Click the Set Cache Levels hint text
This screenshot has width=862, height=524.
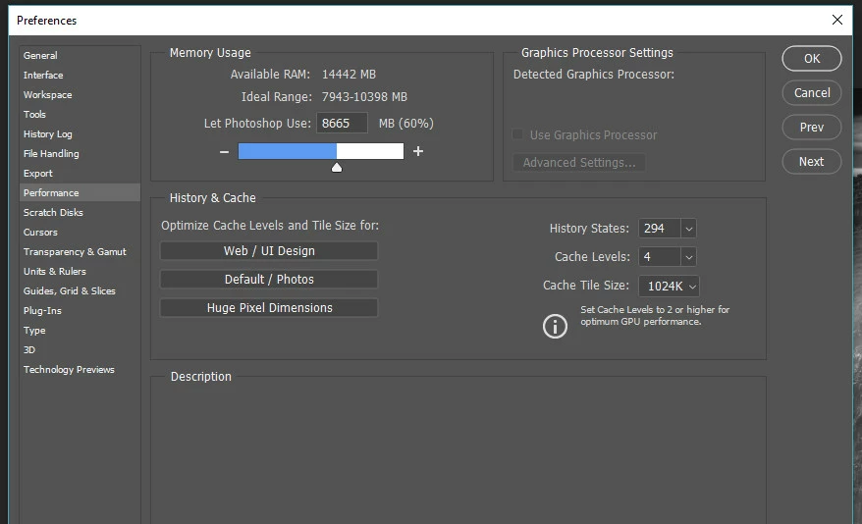coord(655,316)
